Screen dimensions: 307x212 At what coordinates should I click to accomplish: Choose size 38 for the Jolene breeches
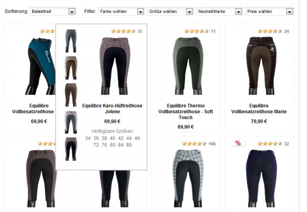(x=104, y=138)
